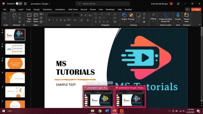Click Create and Share Adobe PDF
This screenshot has height=114, width=203.
(166, 18)
